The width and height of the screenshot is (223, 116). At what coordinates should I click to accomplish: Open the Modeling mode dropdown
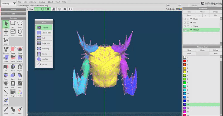[x=9, y=3]
